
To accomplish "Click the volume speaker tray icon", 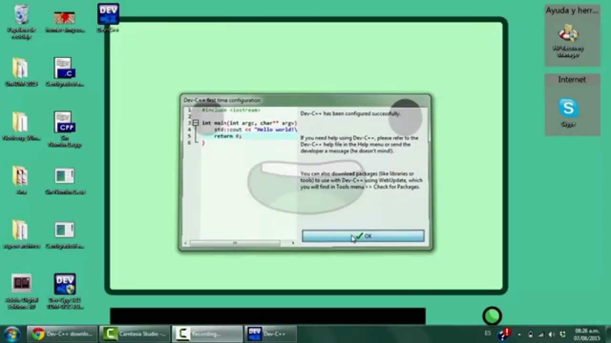I will [x=552, y=334].
